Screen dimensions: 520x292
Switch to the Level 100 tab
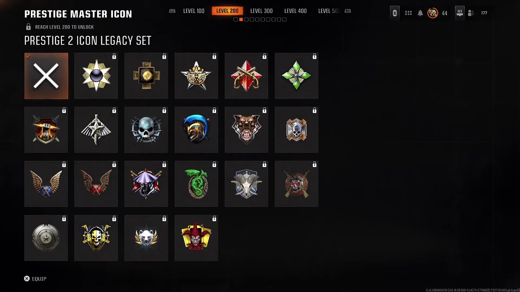coord(194,11)
